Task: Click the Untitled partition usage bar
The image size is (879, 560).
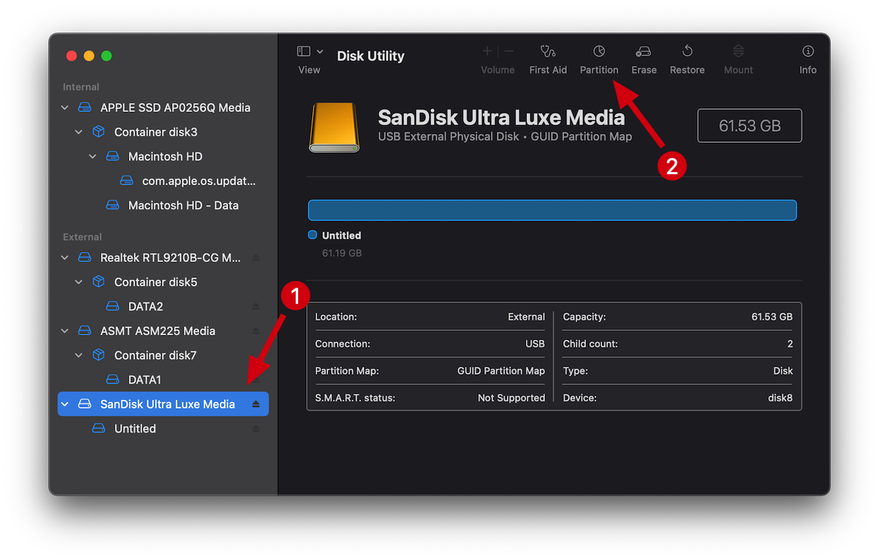Action: click(552, 210)
